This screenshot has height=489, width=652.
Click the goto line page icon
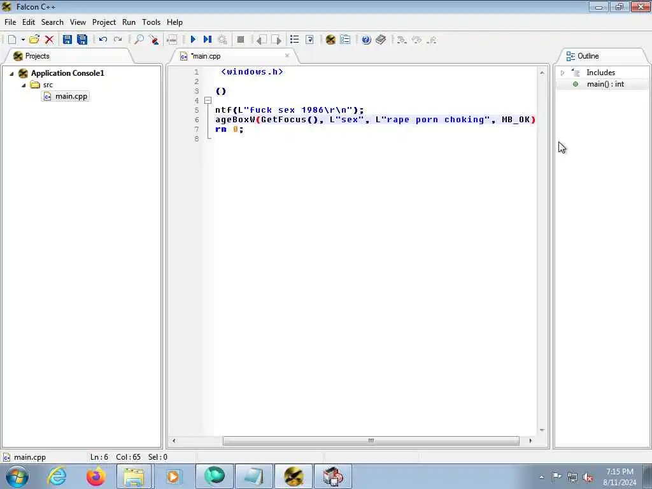click(x=309, y=39)
